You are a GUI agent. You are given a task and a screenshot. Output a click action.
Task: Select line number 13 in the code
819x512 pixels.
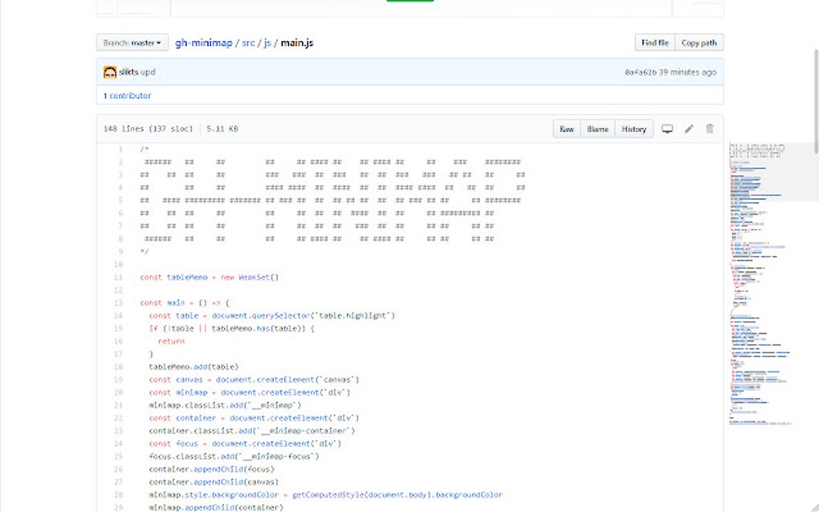(x=119, y=303)
